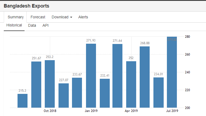Switch to the Data sub-tab
The width and height of the screenshot is (206, 116).
click(32, 25)
